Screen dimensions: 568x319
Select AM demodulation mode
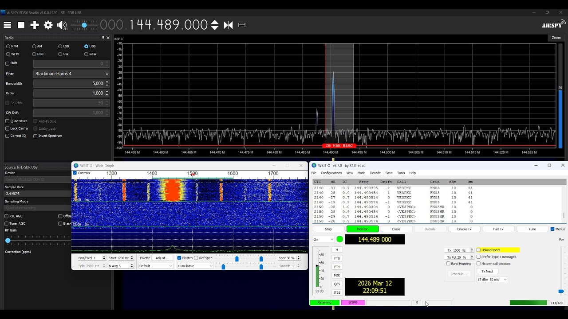pos(37,46)
